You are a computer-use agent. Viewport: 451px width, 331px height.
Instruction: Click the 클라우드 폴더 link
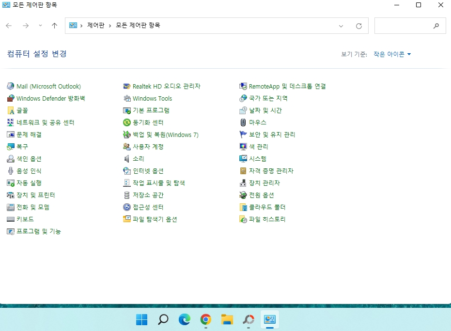tap(267, 207)
